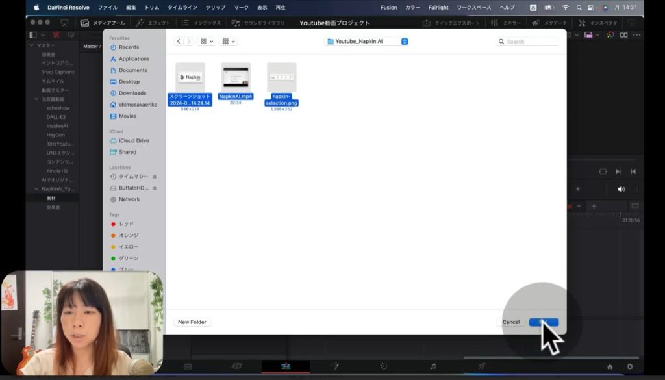Click the Cancel button
Viewport: 665px width, 380px height.
510,322
